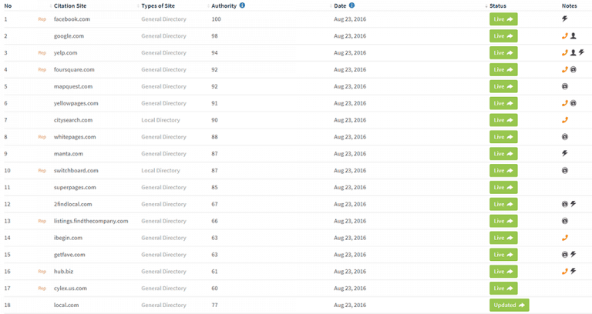The image size is (592, 314).
Task: Open the Live link for superpages.com
Action: pos(503,187)
